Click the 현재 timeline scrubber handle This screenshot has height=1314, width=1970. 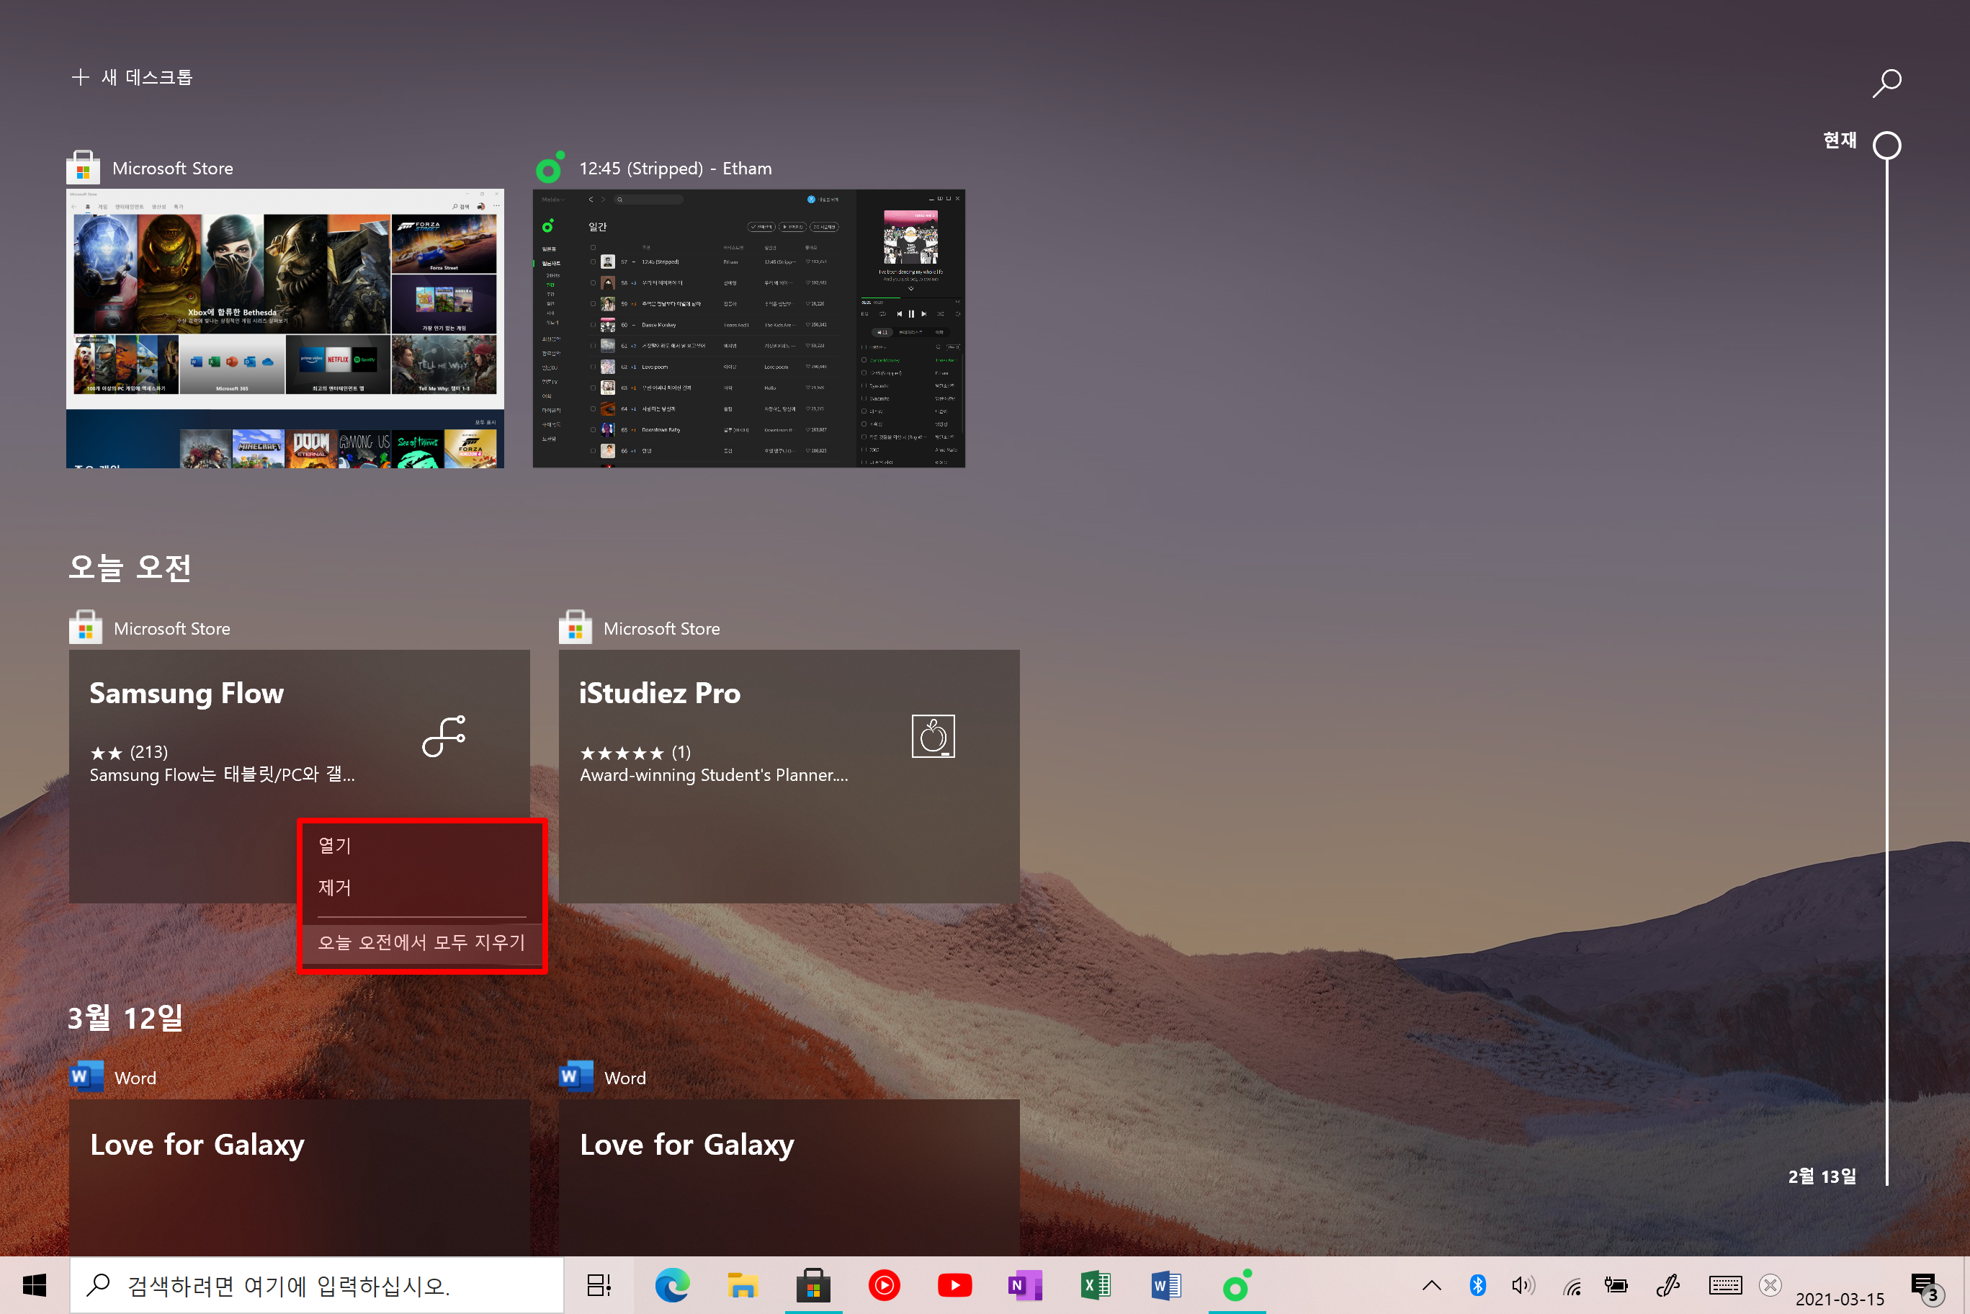coord(1886,146)
